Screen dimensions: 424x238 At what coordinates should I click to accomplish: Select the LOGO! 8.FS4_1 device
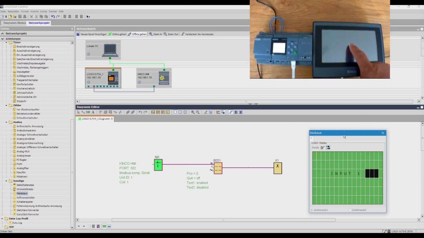(103, 78)
